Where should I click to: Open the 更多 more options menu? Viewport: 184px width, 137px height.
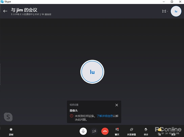pos(174,131)
